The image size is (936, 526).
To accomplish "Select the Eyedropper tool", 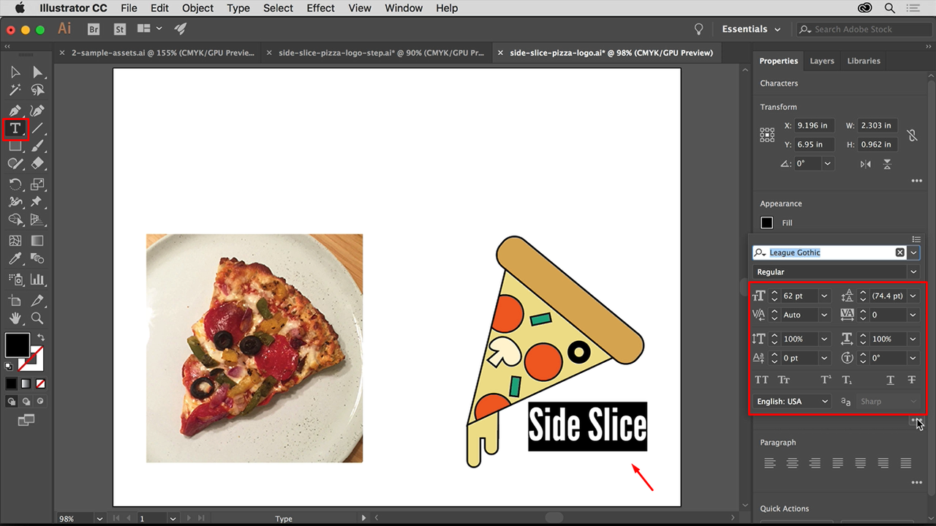I will click(15, 259).
